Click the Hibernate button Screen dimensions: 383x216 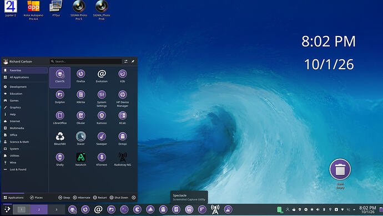click(x=82, y=198)
